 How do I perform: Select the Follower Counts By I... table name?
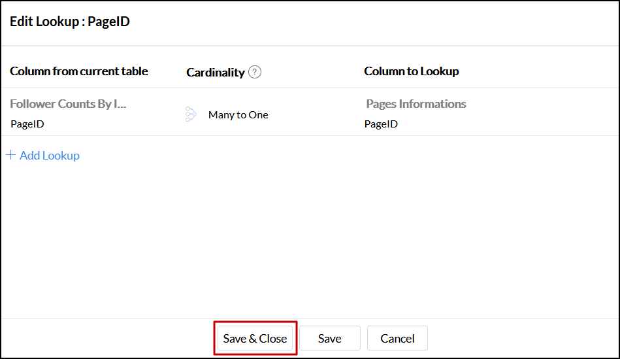(x=68, y=104)
